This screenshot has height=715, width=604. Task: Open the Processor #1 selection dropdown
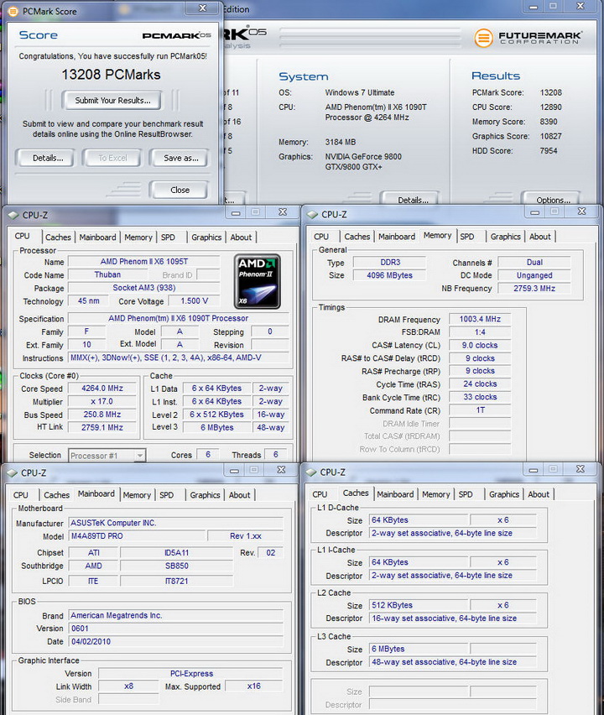point(107,456)
